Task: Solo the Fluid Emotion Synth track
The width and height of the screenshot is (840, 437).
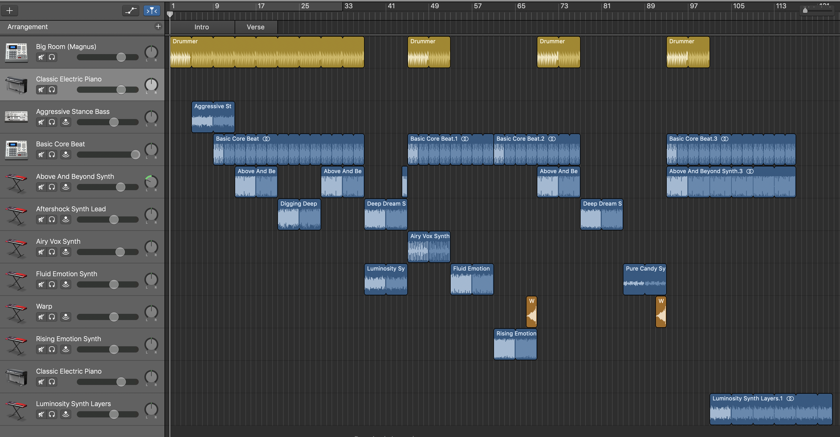Action: coord(52,284)
